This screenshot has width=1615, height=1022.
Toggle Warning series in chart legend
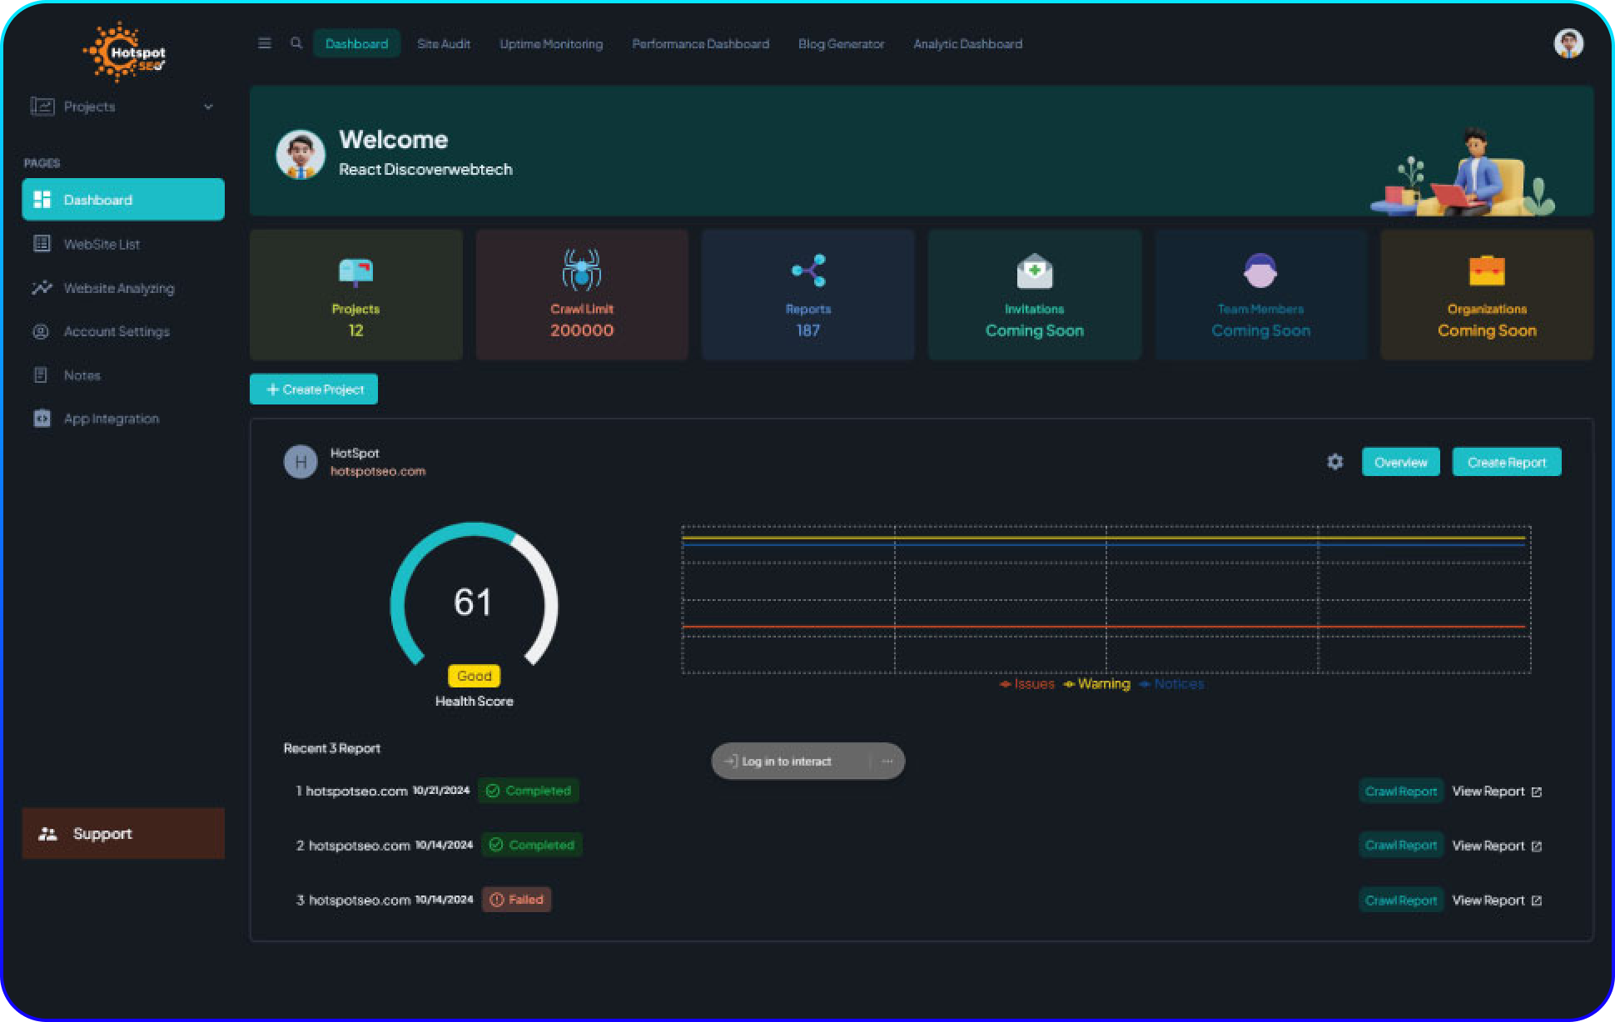click(x=1096, y=684)
